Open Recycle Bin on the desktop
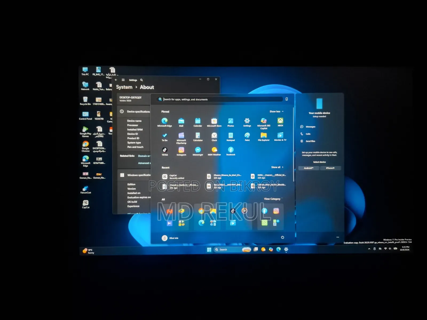The image size is (427, 320). 85,101
